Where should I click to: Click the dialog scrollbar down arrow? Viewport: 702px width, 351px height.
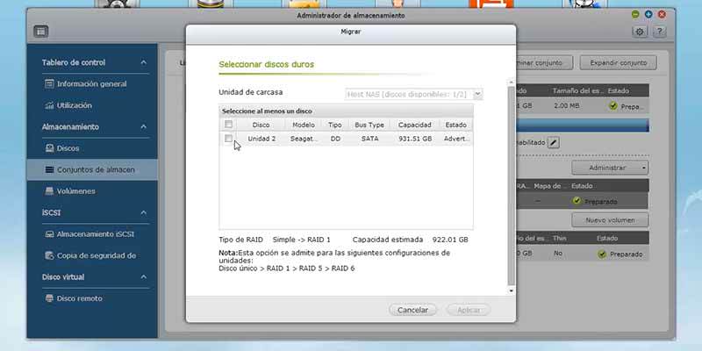click(x=512, y=290)
